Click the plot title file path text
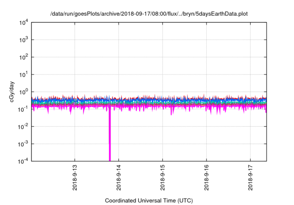Screen dimensions: 294x205 tap(149, 14)
